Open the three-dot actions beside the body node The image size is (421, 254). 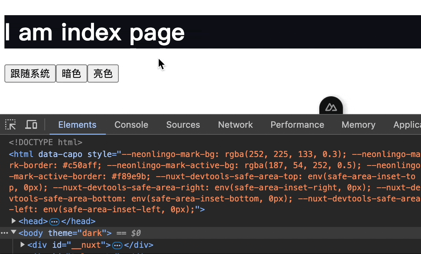pyautogui.click(x=4, y=233)
